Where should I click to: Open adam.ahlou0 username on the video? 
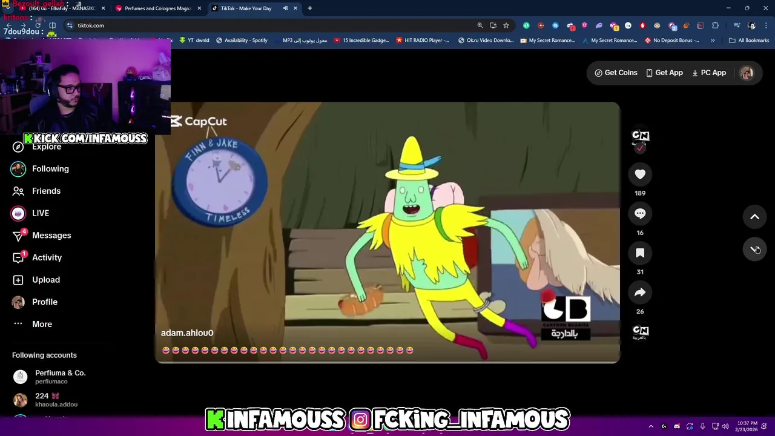pyautogui.click(x=187, y=332)
